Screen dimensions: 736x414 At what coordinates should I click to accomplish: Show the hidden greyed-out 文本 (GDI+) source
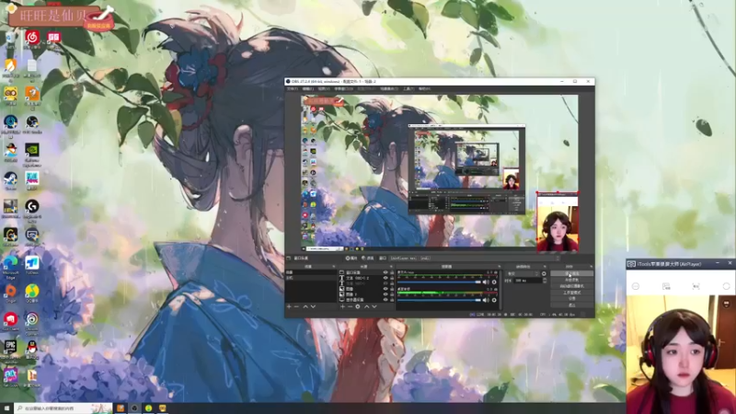pos(385,283)
